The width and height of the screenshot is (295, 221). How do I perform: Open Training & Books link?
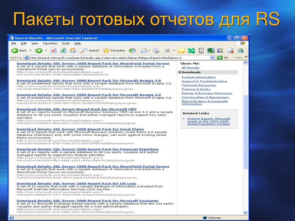196,89
